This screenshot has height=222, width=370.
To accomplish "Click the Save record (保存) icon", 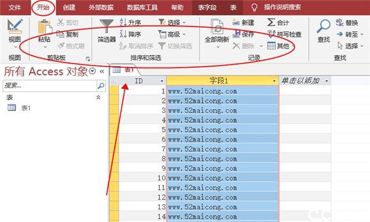I will click(x=236, y=34).
